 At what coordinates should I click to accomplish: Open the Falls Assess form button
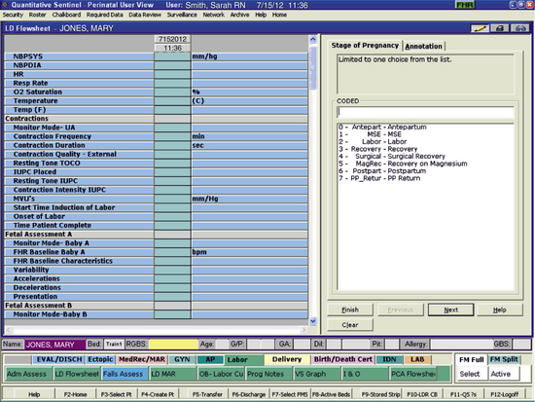[x=125, y=374]
